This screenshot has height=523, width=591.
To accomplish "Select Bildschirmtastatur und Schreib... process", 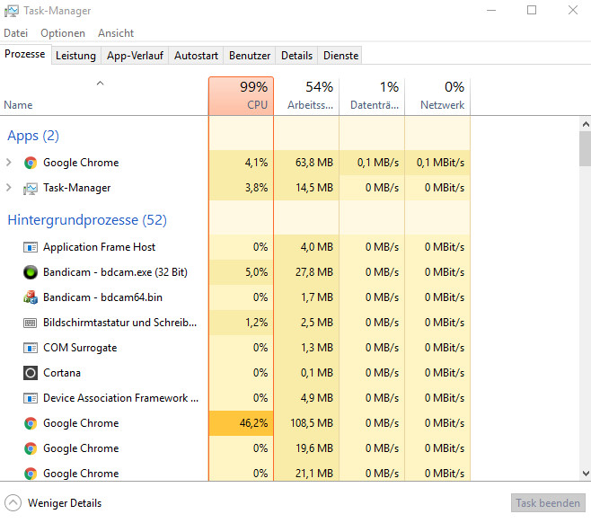I will coord(119,323).
